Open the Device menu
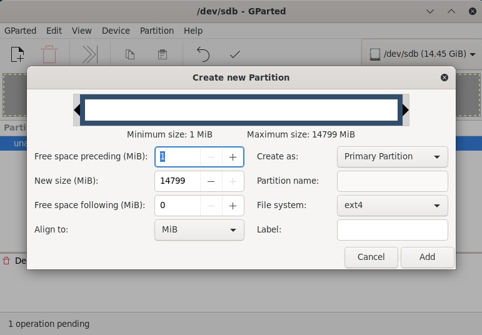 (116, 31)
